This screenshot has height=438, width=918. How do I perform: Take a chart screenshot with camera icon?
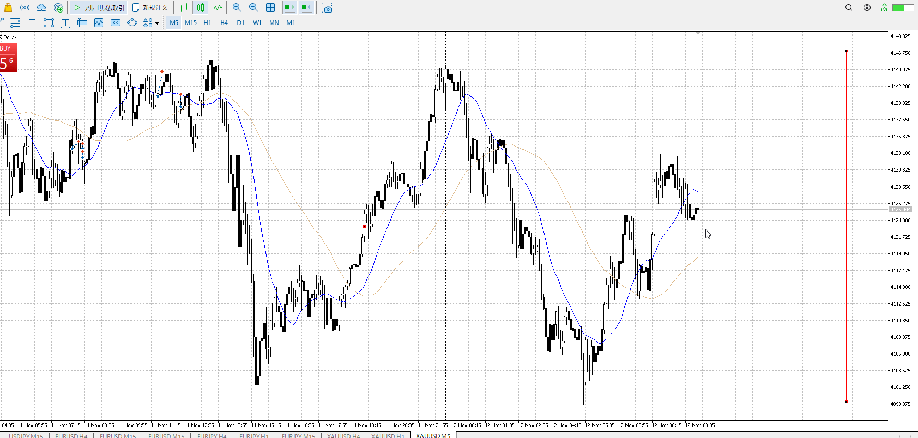327,8
